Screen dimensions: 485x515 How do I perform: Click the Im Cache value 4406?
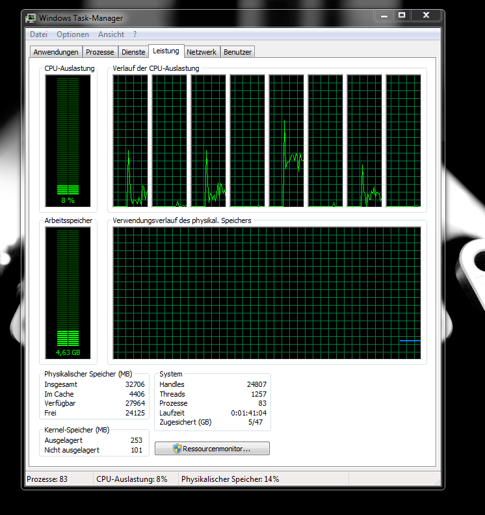tap(137, 394)
